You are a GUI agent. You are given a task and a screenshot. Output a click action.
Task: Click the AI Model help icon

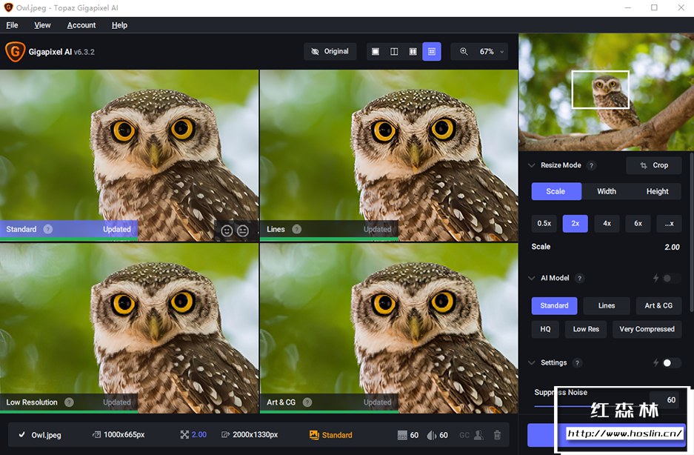pyautogui.click(x=579, y=278)
